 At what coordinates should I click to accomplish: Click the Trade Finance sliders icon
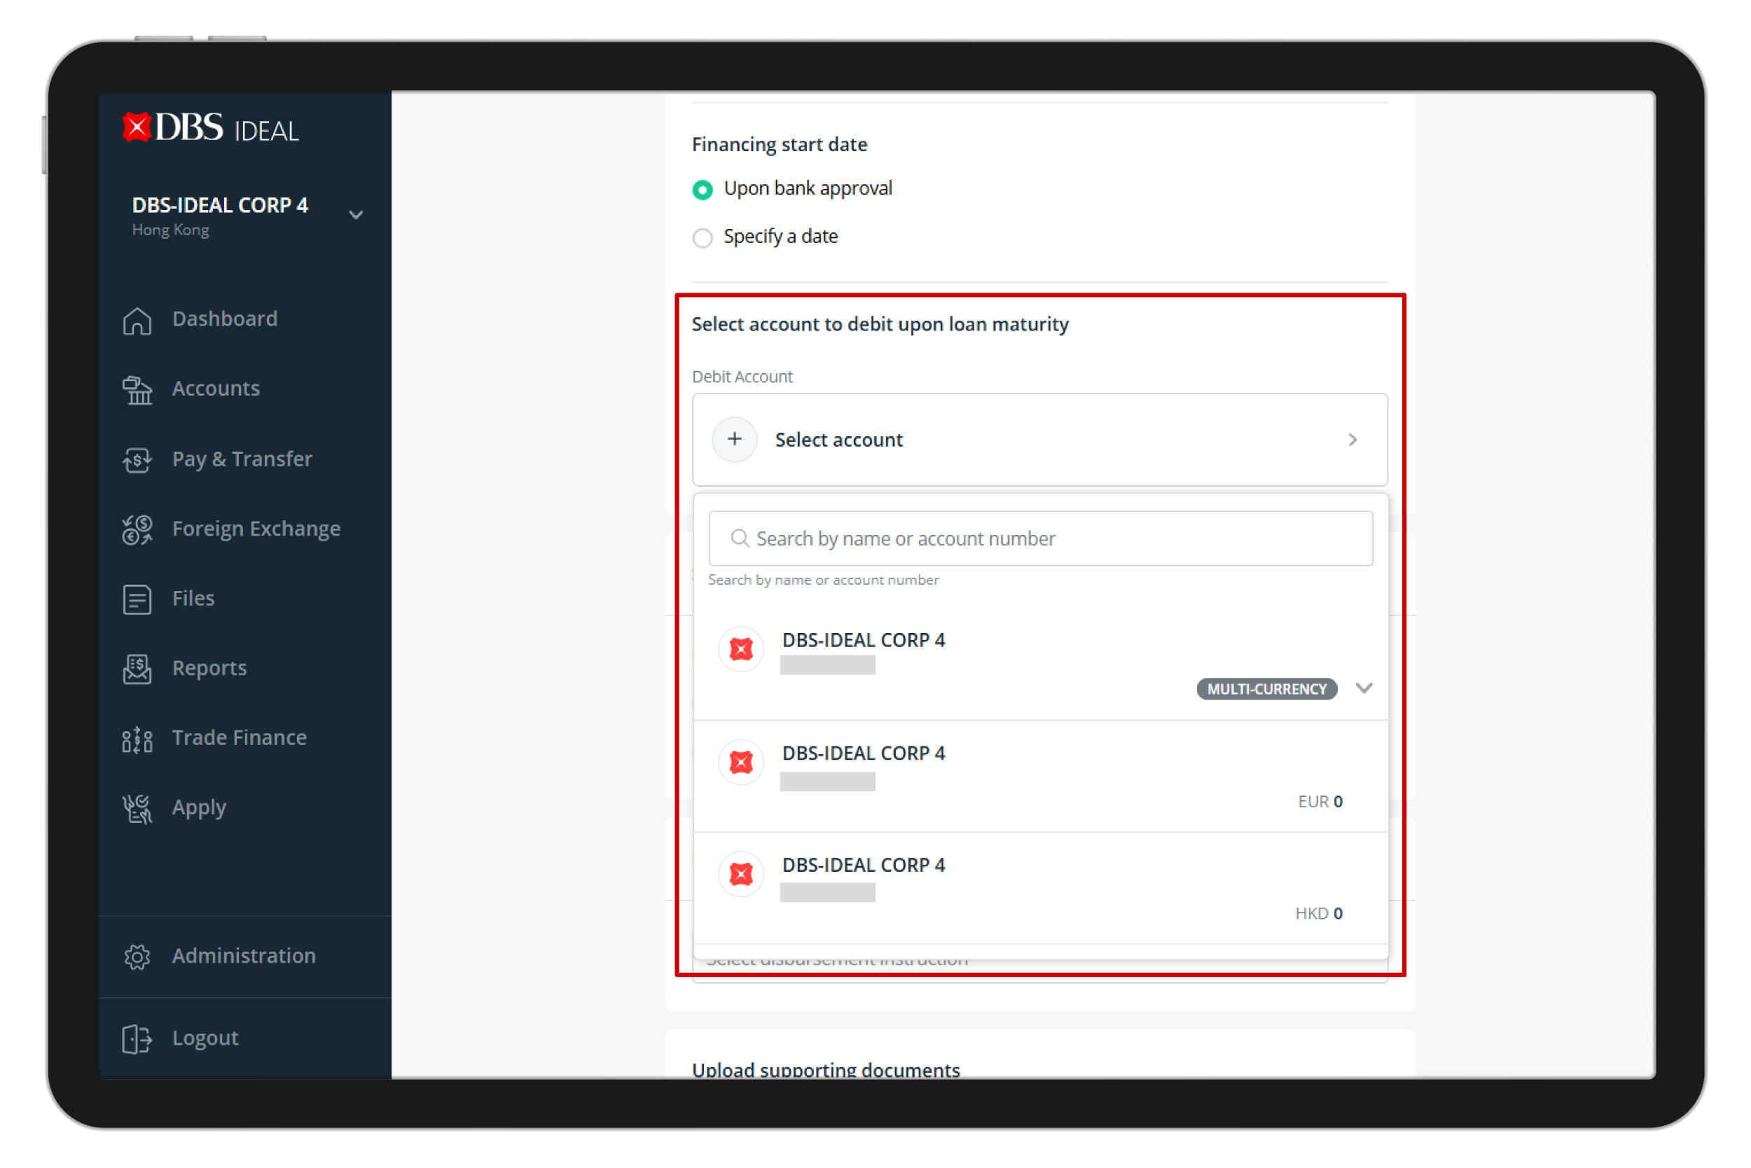click(x=137, y=739)
